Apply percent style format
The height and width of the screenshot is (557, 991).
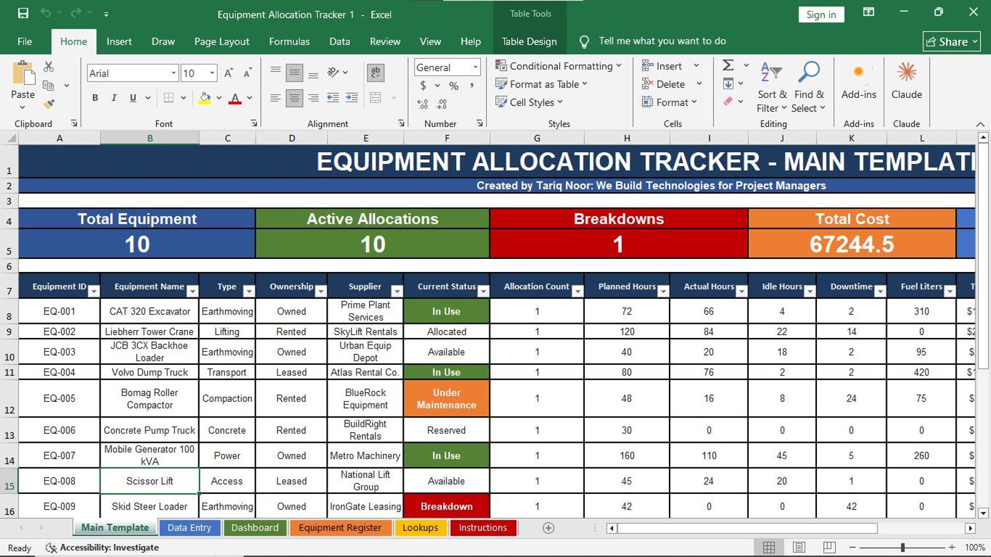point(454,85)
